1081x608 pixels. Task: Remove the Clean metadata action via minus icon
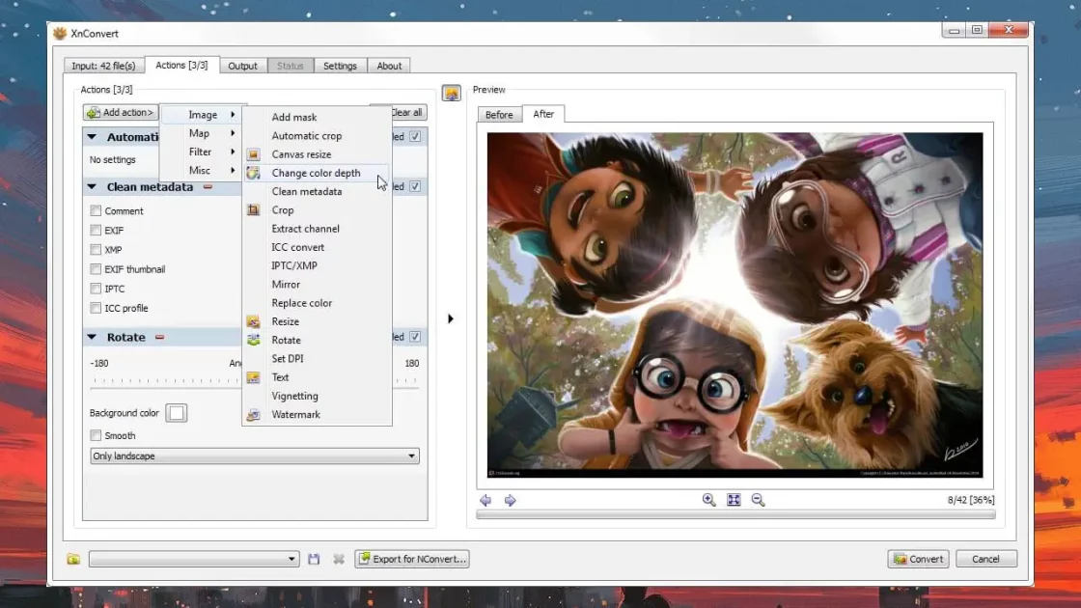pyautogui.click(x=208, y=187)
